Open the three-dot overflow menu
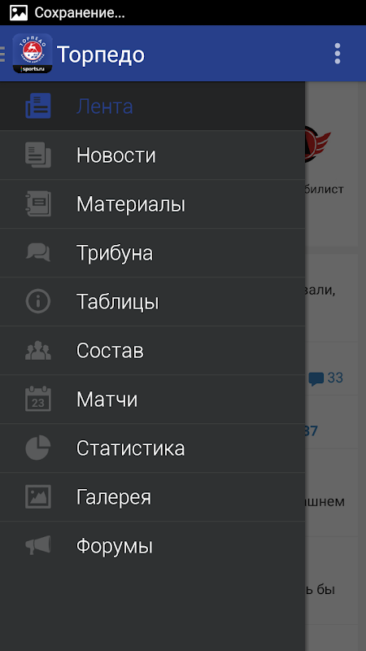Image resolution: width=366 pixels, height=651 pixels. pos(338,53)
